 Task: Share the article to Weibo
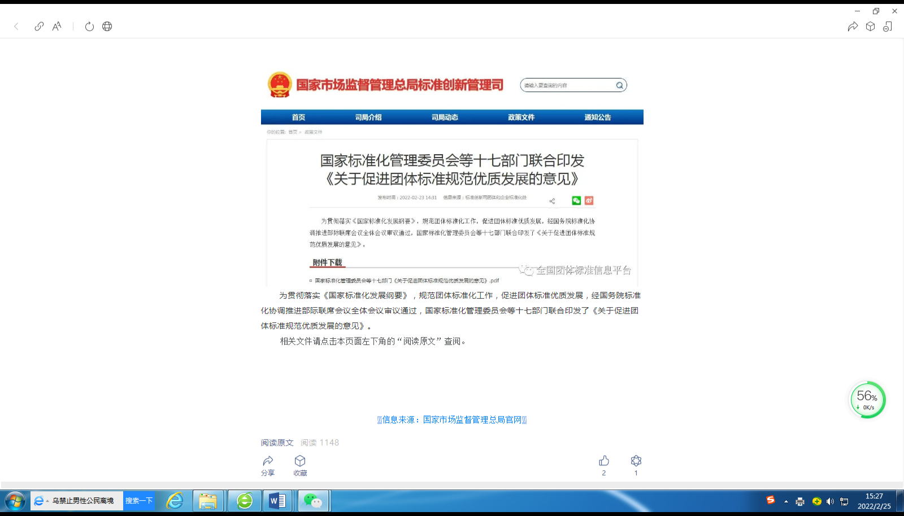click(589, 200)
